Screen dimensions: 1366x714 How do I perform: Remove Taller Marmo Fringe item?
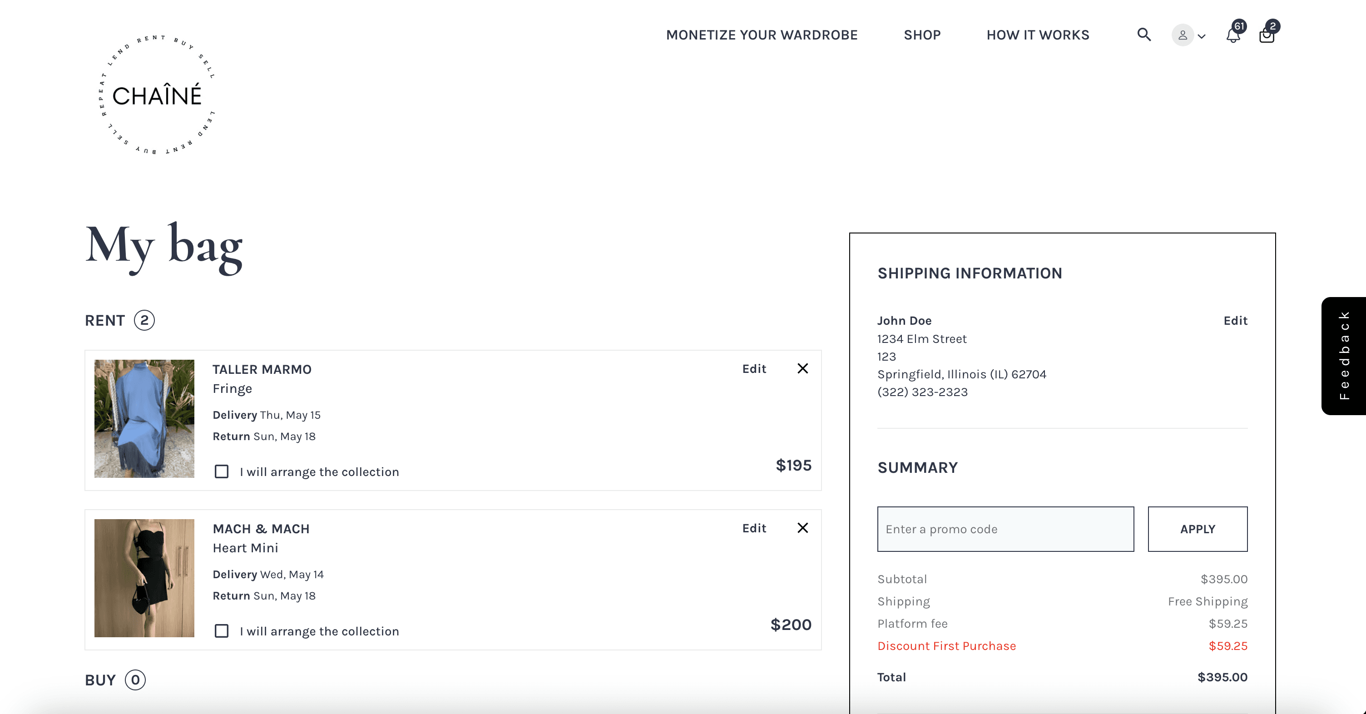pyautogui.click(x=803, y=369)
